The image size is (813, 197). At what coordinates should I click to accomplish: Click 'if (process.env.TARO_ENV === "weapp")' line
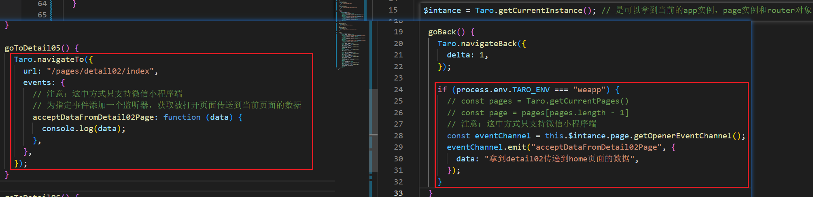tap(529, 90)
